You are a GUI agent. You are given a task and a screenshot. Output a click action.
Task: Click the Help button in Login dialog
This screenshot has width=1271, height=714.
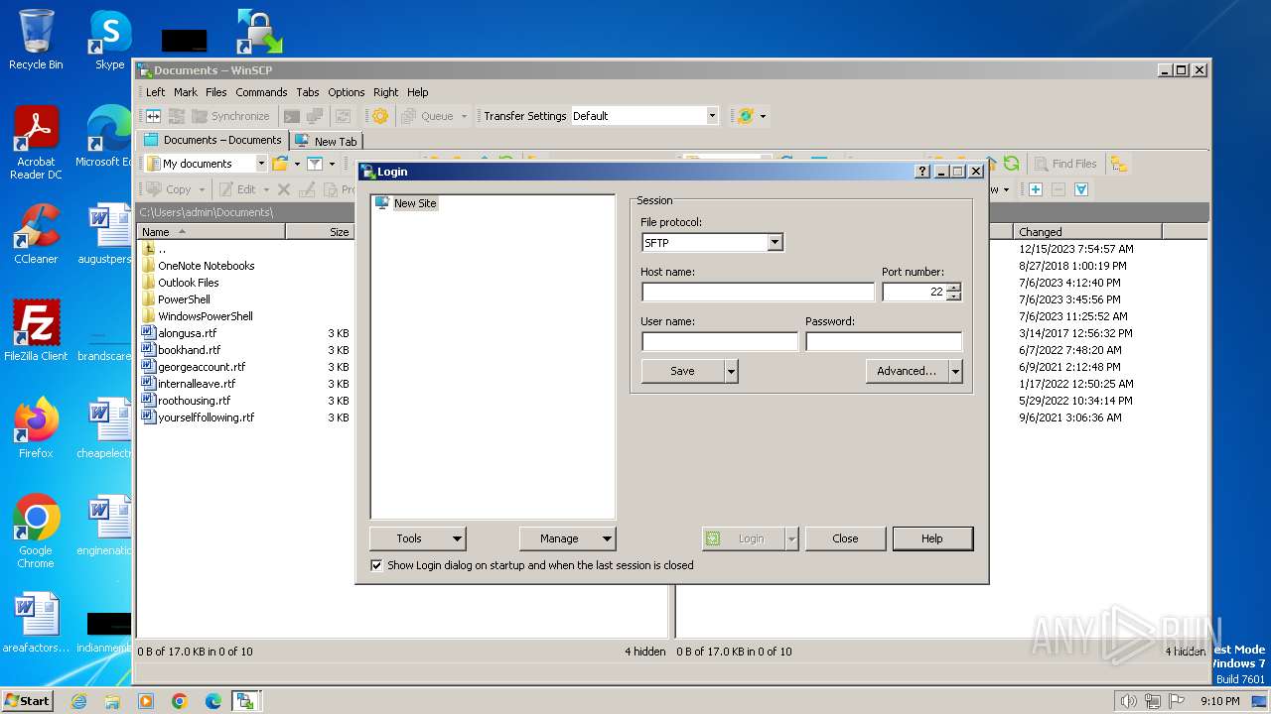pos(931,538)
